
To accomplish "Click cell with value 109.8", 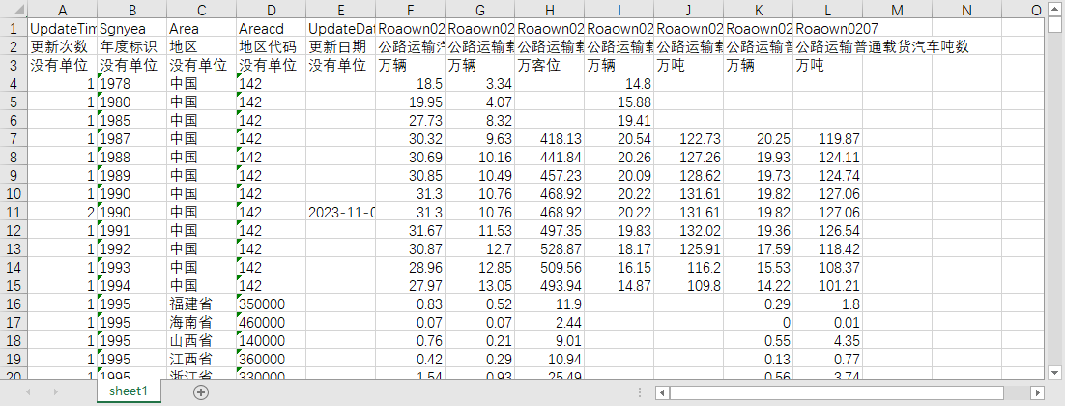I will [x=689, y=286].
